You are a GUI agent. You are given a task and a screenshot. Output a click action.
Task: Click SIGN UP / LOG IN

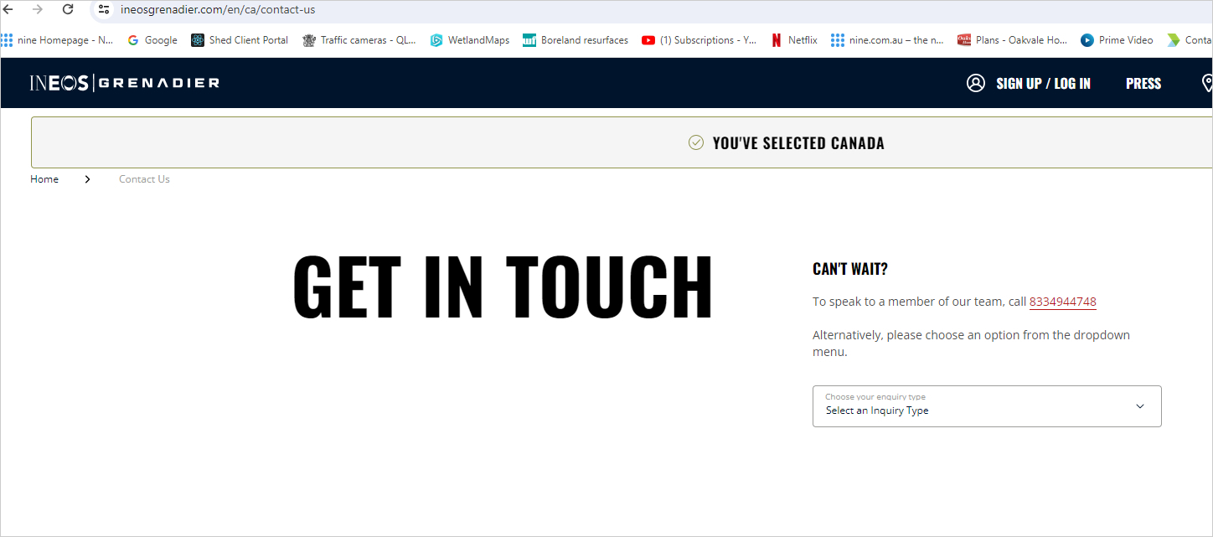point(1043,83)
